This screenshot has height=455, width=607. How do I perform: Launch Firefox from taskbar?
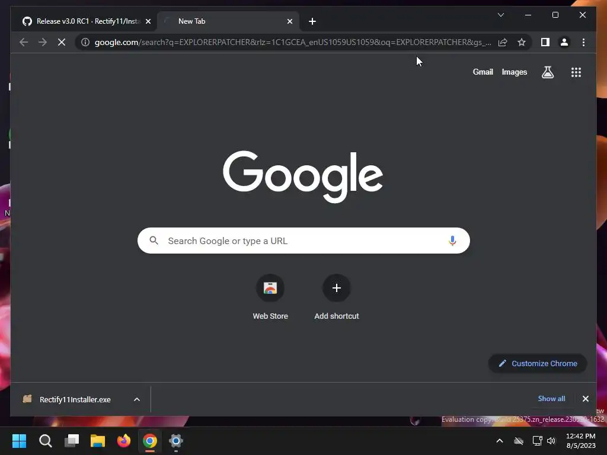pyautogui.click(x=124, y=441)
